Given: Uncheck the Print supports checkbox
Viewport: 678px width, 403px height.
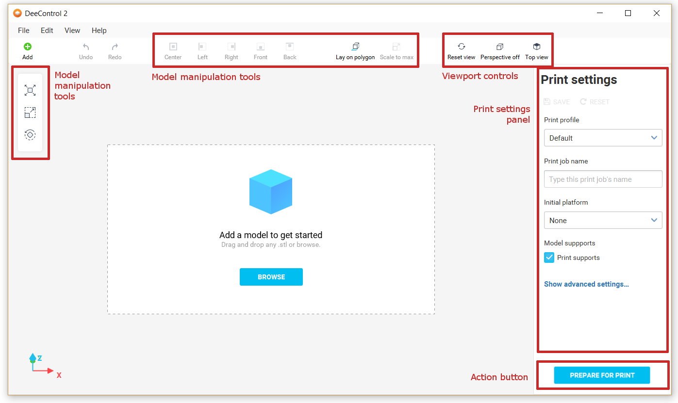Looking at the screenshot, I should [x=549, y=258].
